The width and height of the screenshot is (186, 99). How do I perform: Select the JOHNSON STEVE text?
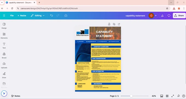pyautogui.click(x=98, y=86)
